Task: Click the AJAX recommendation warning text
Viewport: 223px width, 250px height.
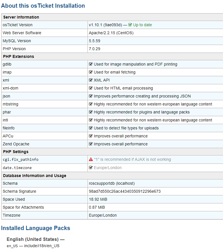Action: point(132,159)
